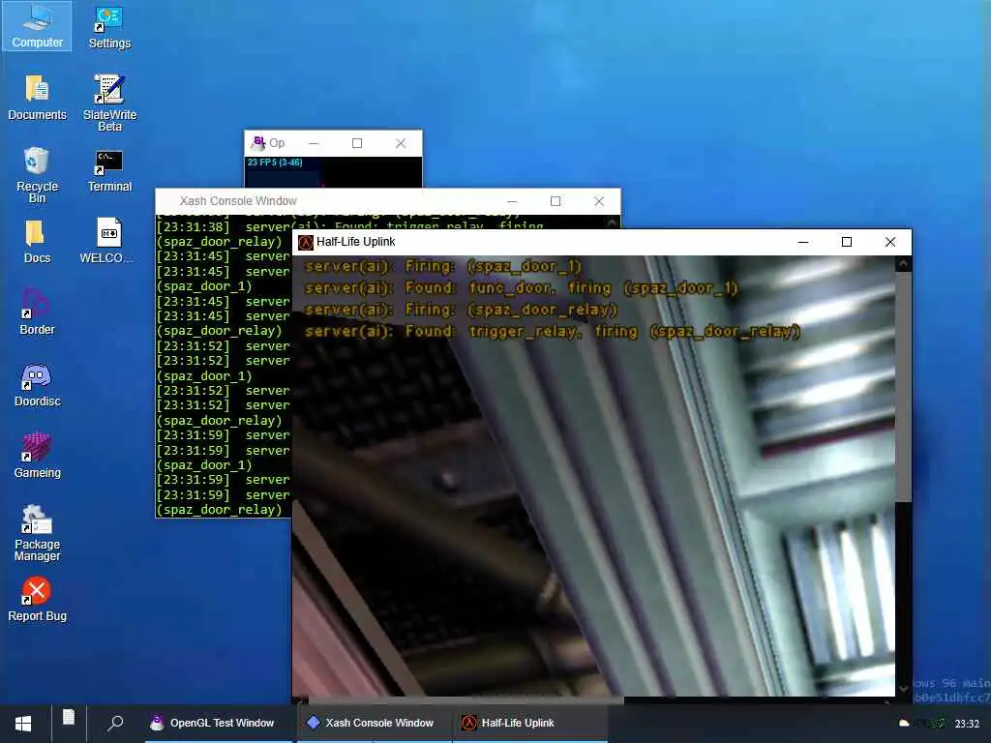This screenshot has width=991, height=743.
Task: Launch the Border desktop shortcut
Action: [x=37, y=312]
